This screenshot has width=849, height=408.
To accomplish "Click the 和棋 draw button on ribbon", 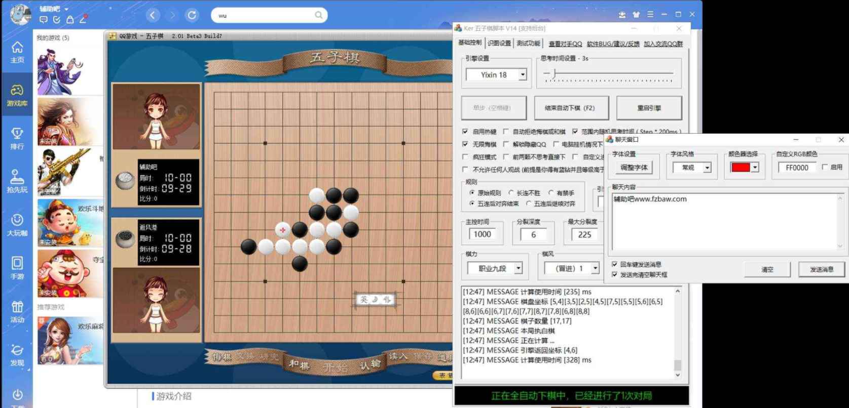I will [x=299, y=364].
